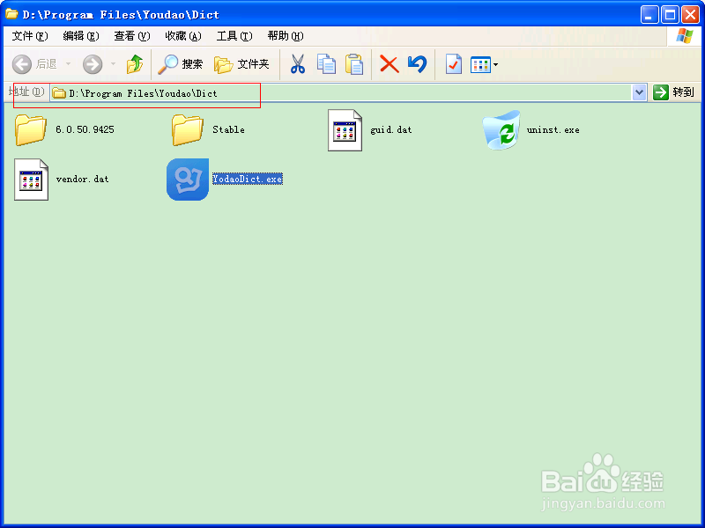
Task: Click the YodaoDict.exe file name
Action: pos(248,179)
